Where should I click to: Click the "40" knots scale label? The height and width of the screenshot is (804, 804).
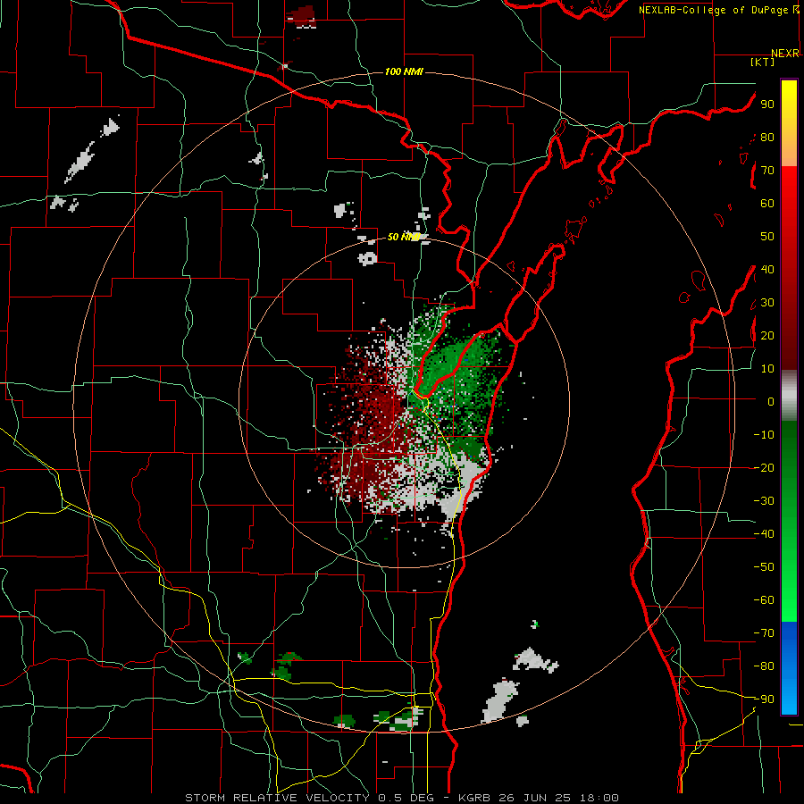click(x=767, y=269)
